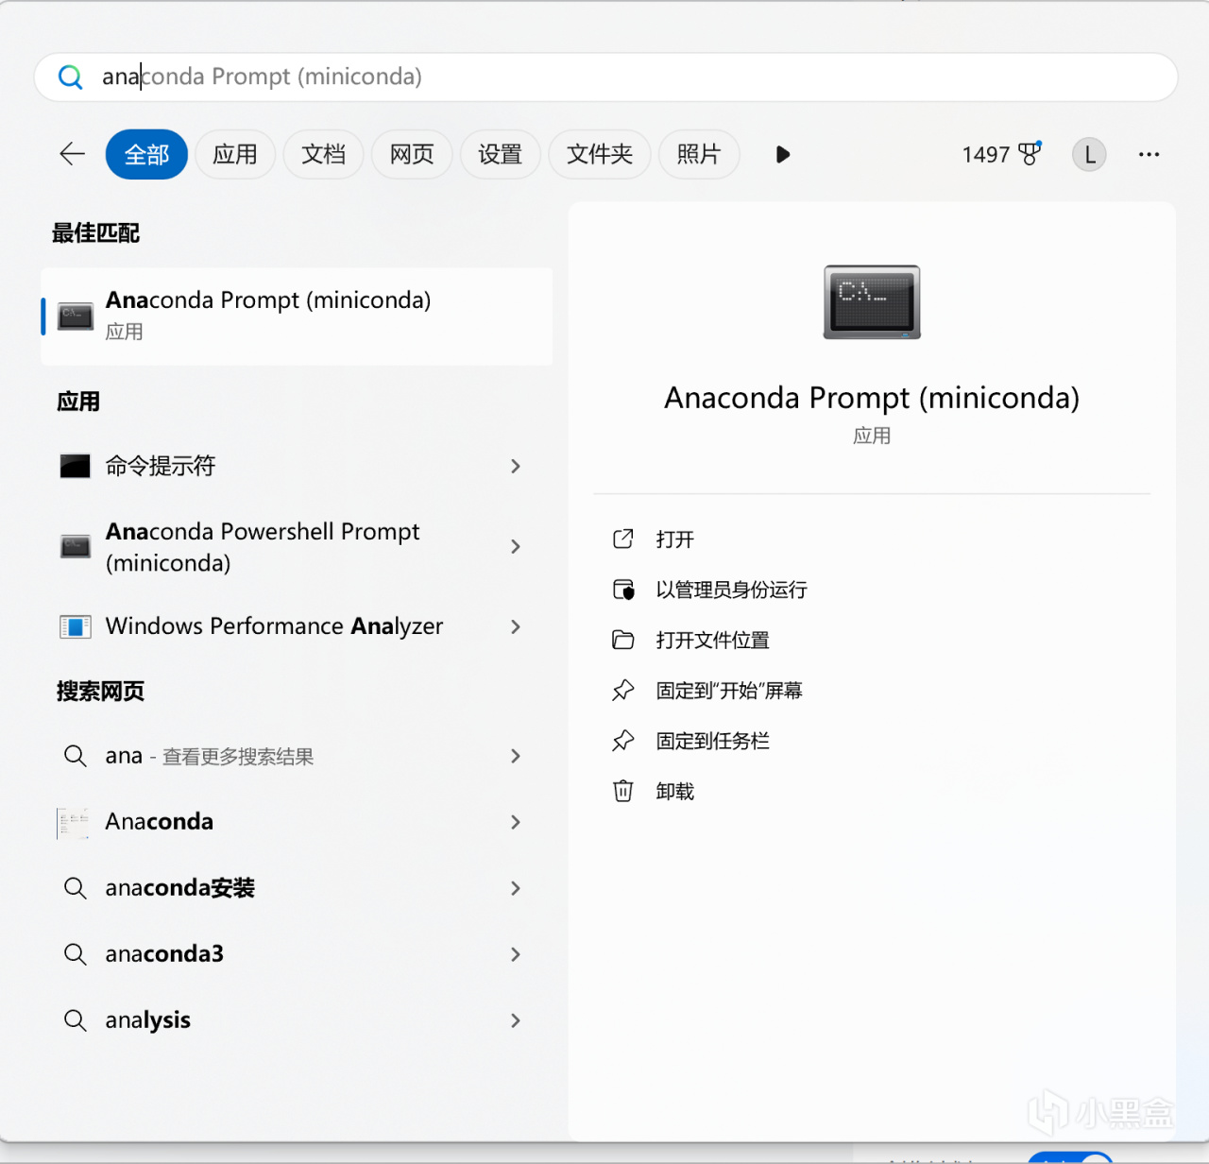The image size is (1209, 1164).
Task: Click the open (打开) arrow icon
Action: [623, 539]
